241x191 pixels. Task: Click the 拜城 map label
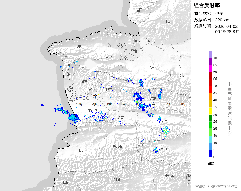coord(117,180)
